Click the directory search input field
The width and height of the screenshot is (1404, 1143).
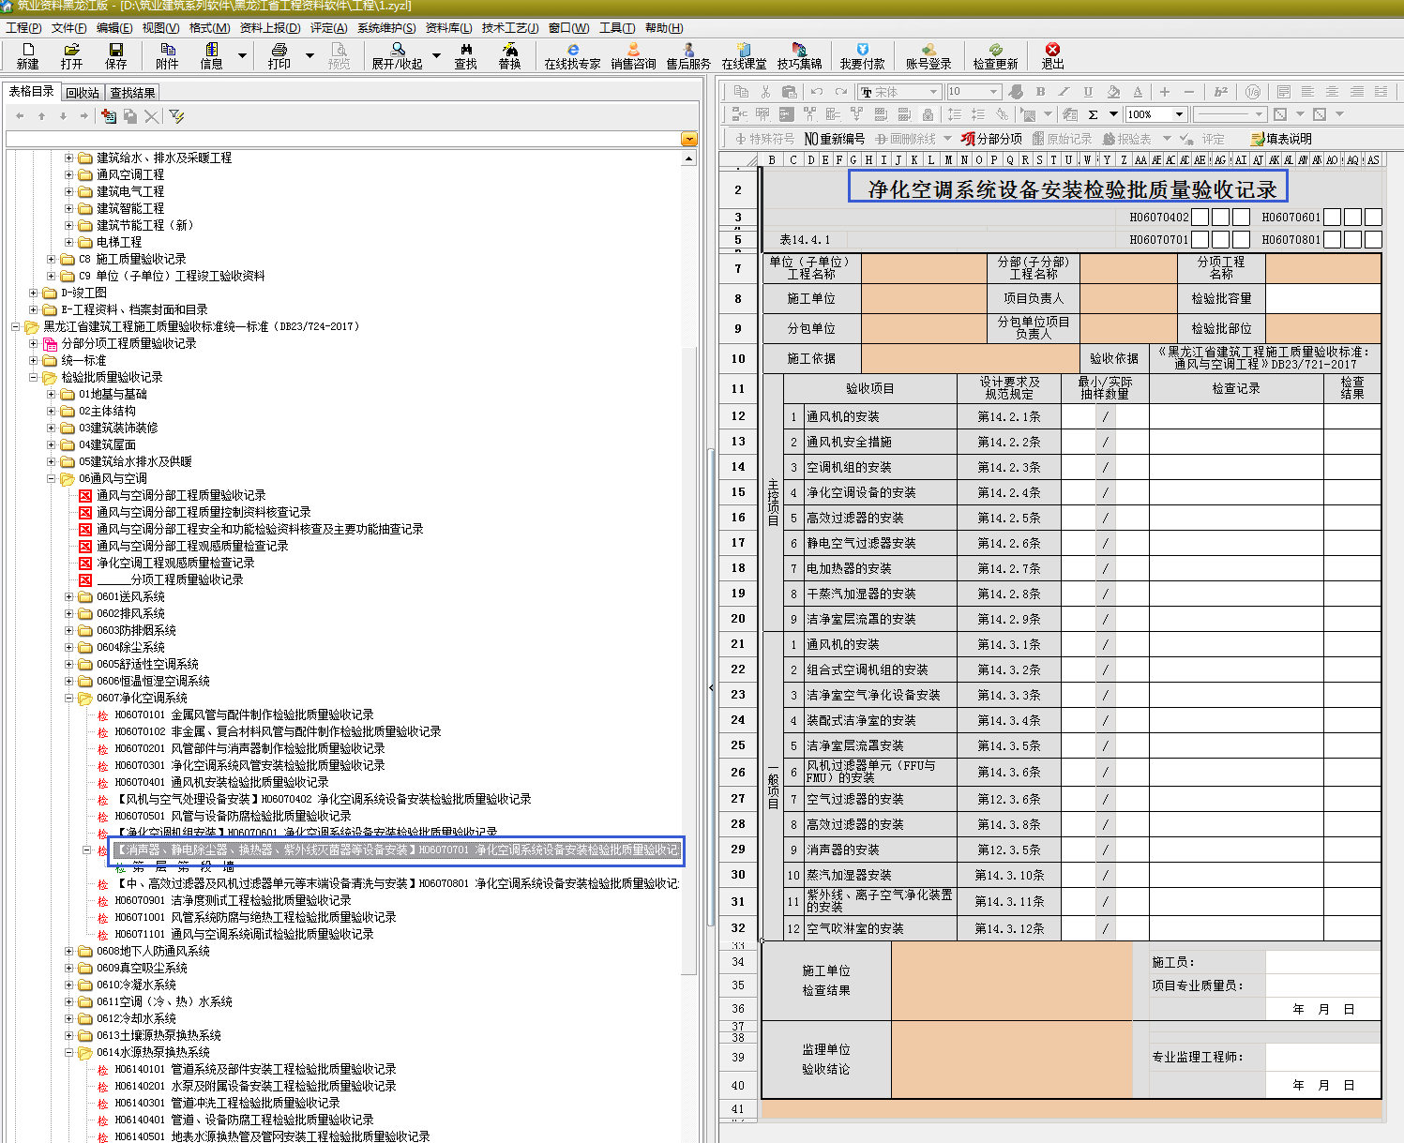pyautogui.click(x=343, y=139)
